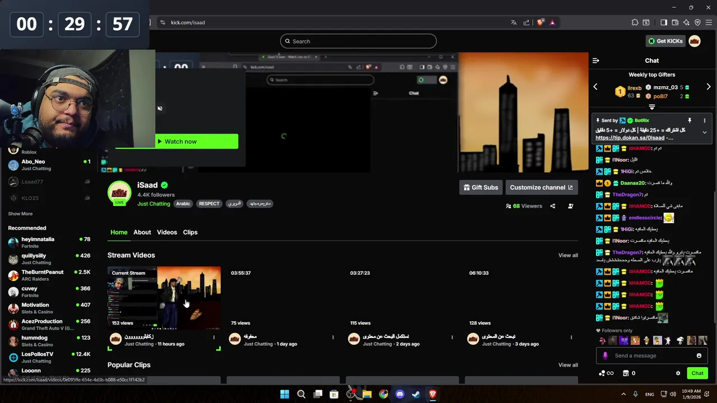Open pinned message three-dot options
The image size is (717, 403).
(x=705, y=120)
